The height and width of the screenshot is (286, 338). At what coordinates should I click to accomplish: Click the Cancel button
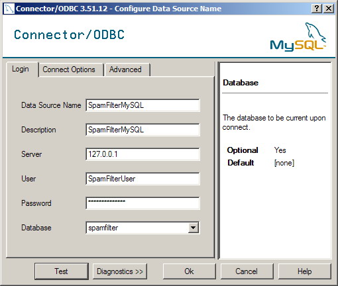coord(247,271)
